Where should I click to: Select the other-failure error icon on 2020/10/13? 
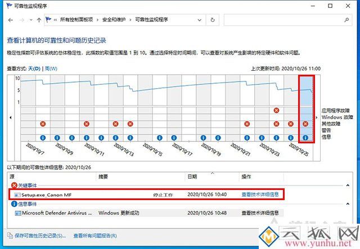tap(115, 124)
